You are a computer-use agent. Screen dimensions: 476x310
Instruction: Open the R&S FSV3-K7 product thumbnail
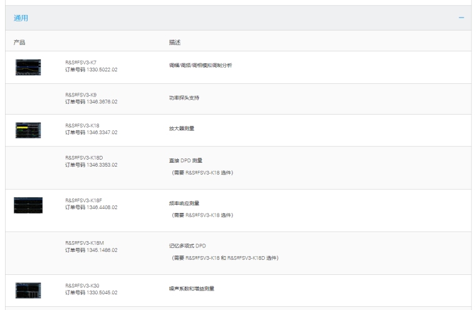[28, 66]
